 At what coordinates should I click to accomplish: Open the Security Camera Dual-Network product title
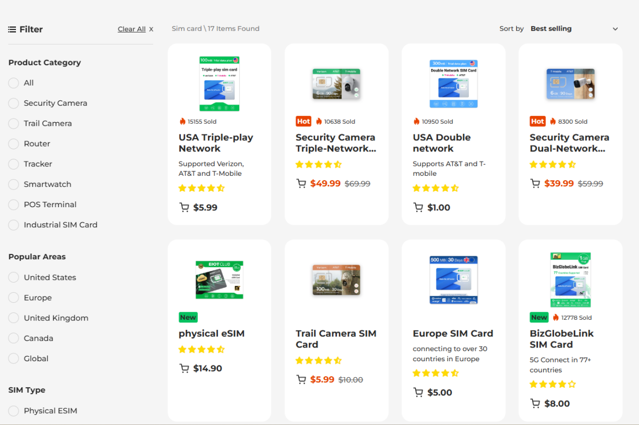(x=569, y=143)
